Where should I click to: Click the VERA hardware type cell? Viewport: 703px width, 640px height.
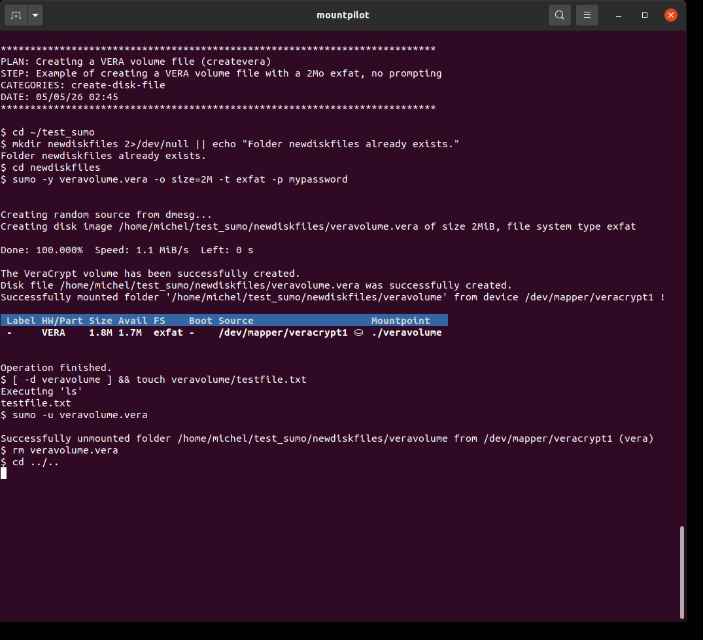coord(54,333)
